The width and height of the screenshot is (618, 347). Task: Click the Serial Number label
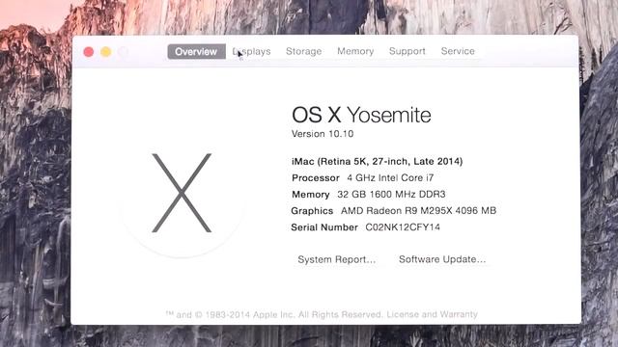click(324, 227)
